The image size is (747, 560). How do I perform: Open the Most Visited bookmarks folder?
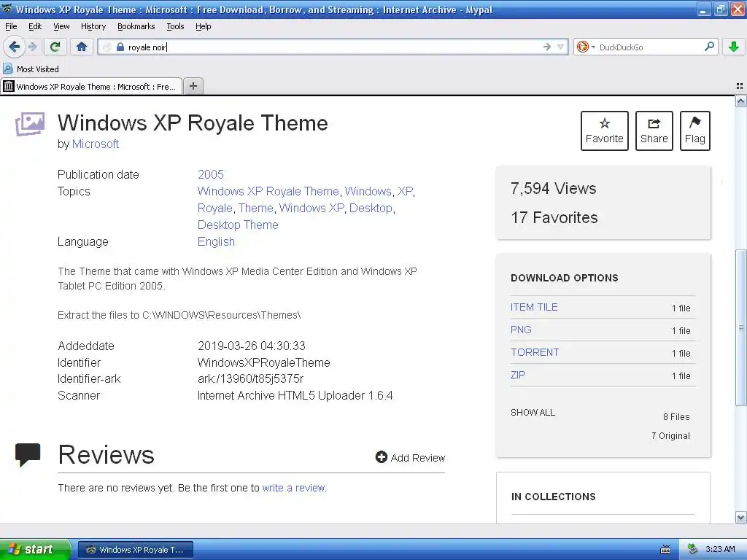click(x=31, y=69)
